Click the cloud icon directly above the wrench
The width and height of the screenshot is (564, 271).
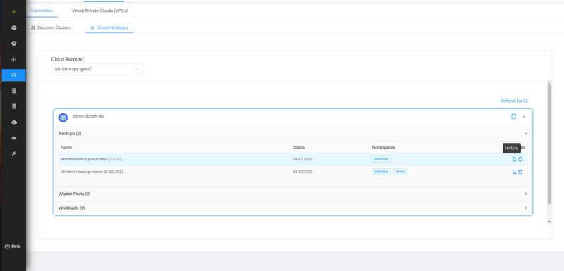[14, 138]
